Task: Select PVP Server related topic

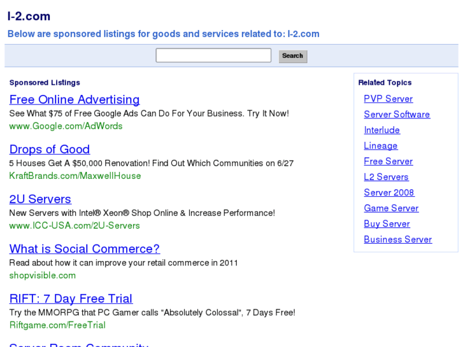Action: coord(388,99)
